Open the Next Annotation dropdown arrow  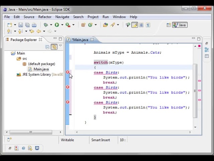click(15, 31)
